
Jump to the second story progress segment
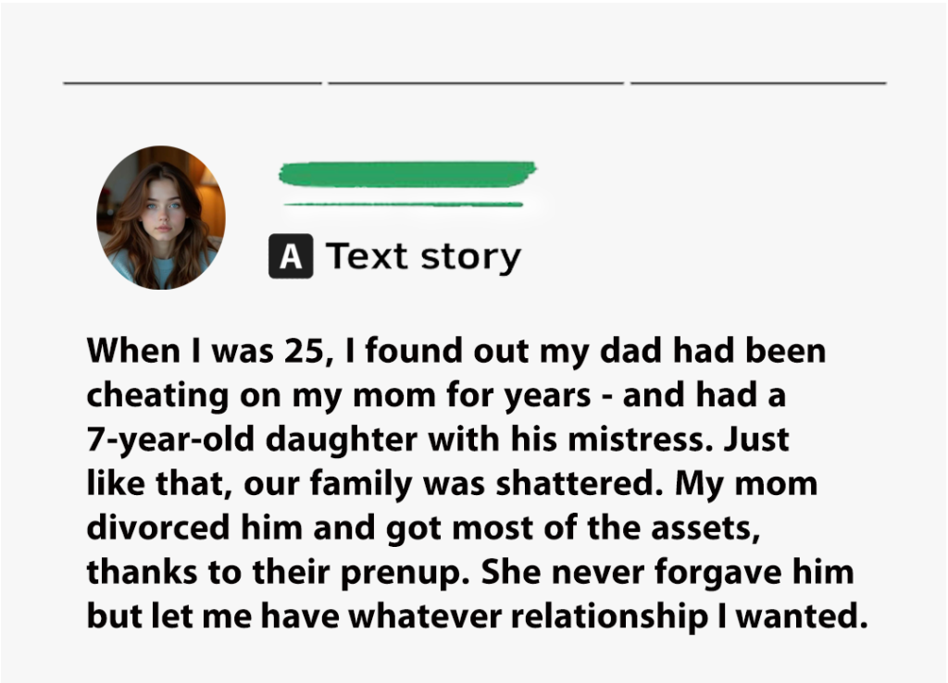click(x=476, y=82)
